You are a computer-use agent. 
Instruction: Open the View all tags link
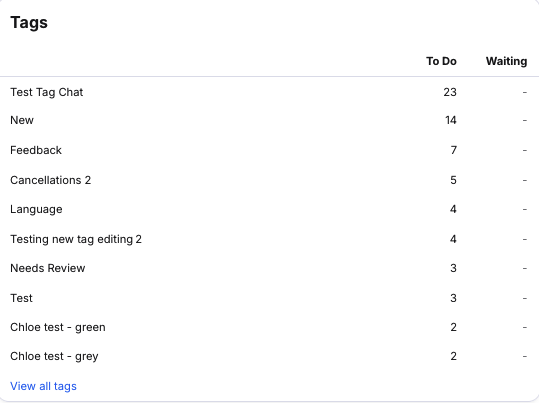point(43,386)
